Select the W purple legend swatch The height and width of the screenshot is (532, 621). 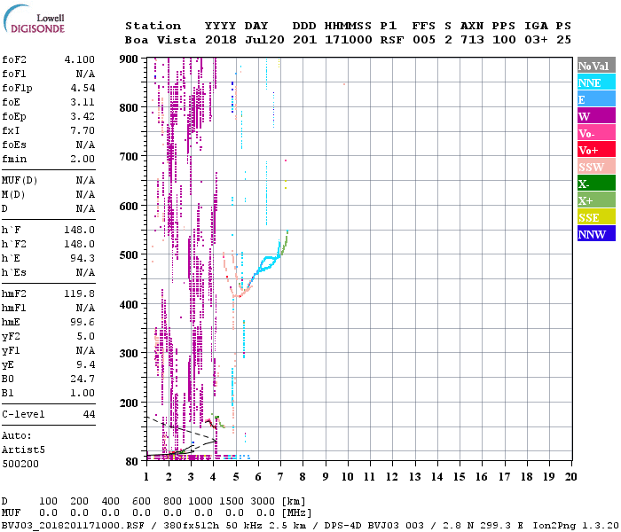tap(596, 116)
